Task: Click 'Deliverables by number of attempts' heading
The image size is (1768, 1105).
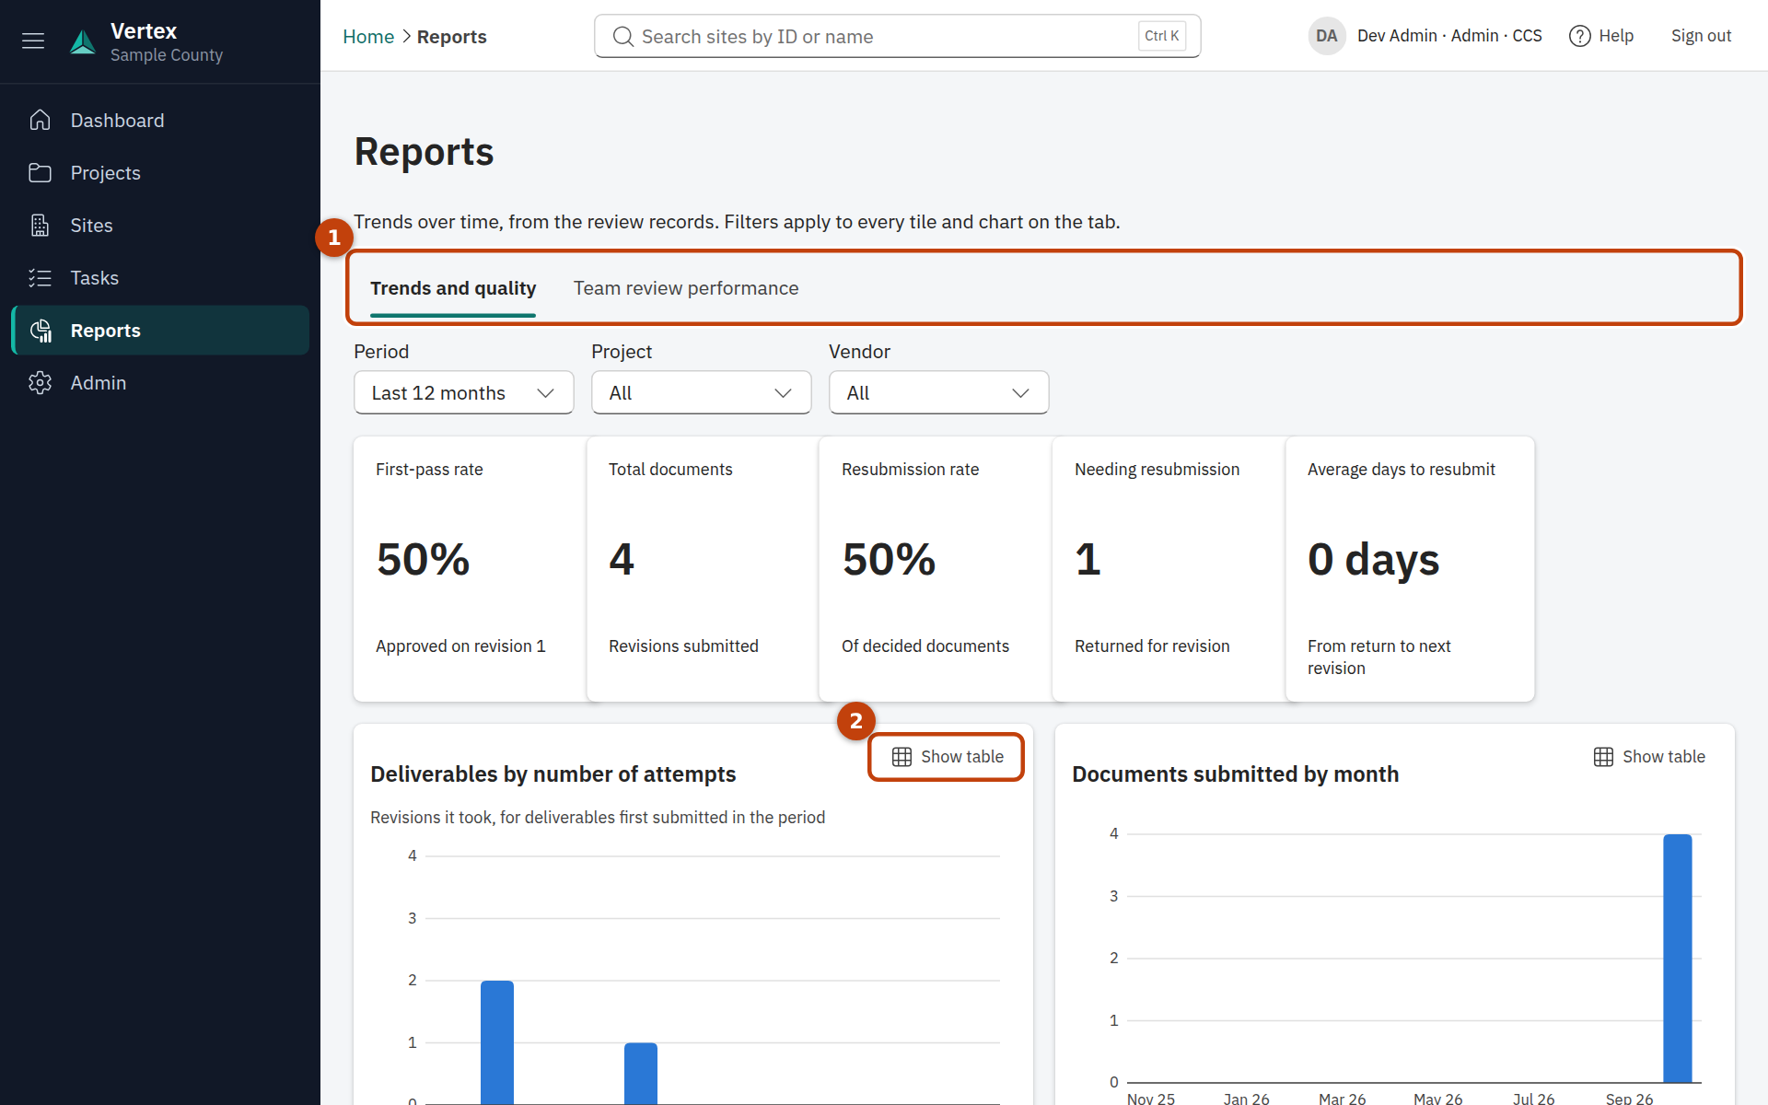Action: [552, 774]
